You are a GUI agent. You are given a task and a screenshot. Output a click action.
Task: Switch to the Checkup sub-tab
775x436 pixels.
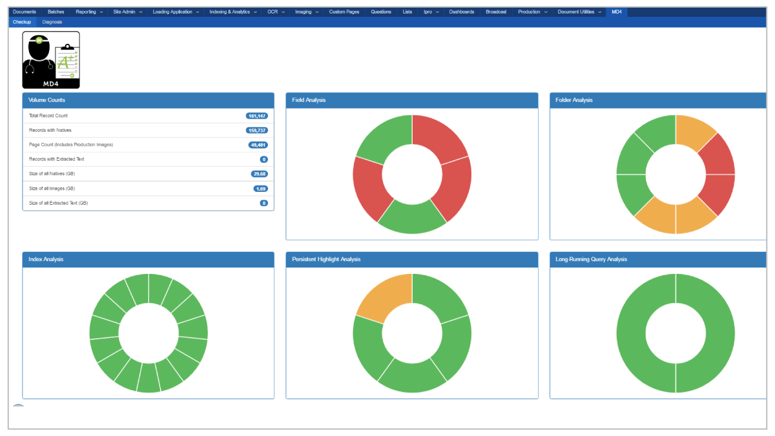[22, 22]
